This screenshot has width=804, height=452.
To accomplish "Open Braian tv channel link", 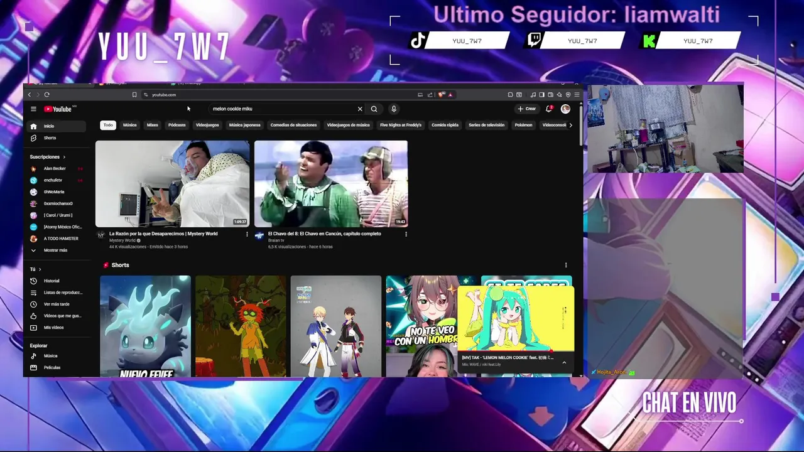I will (276, 240).
